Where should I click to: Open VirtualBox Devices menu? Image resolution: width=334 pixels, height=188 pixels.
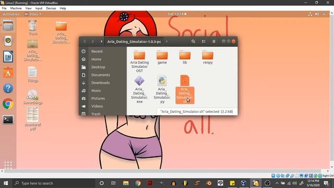click(x=51, y=8)
